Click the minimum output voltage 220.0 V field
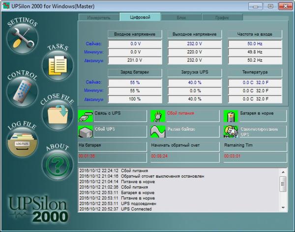Image resolution: width=295 pixels, height=232 pixels. [195, 52]
